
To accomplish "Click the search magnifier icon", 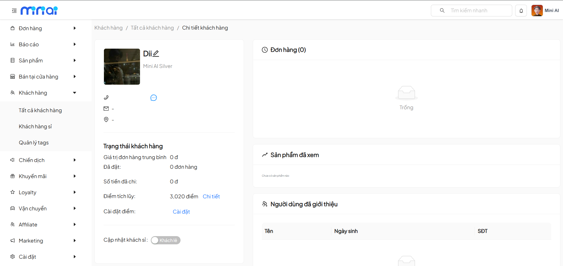I will [442, 11].
